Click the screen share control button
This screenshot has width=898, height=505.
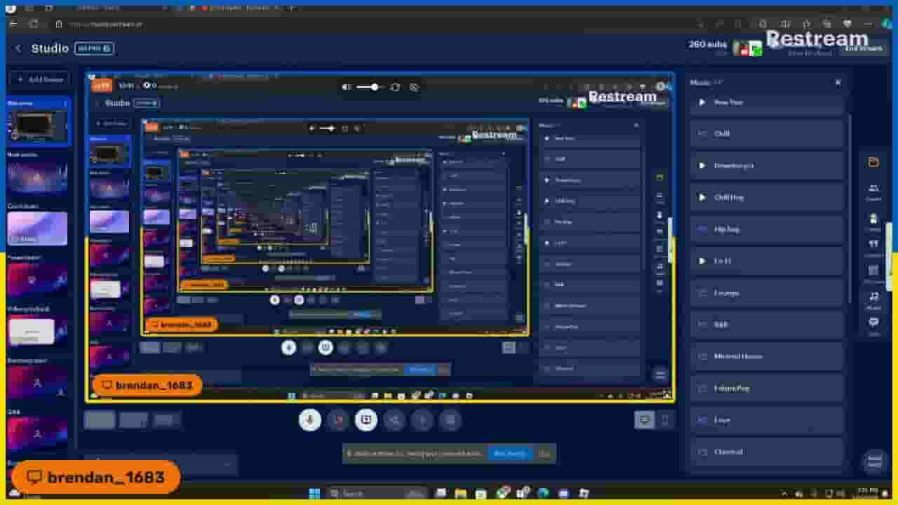pyautogui.click(x=366, y=420)
